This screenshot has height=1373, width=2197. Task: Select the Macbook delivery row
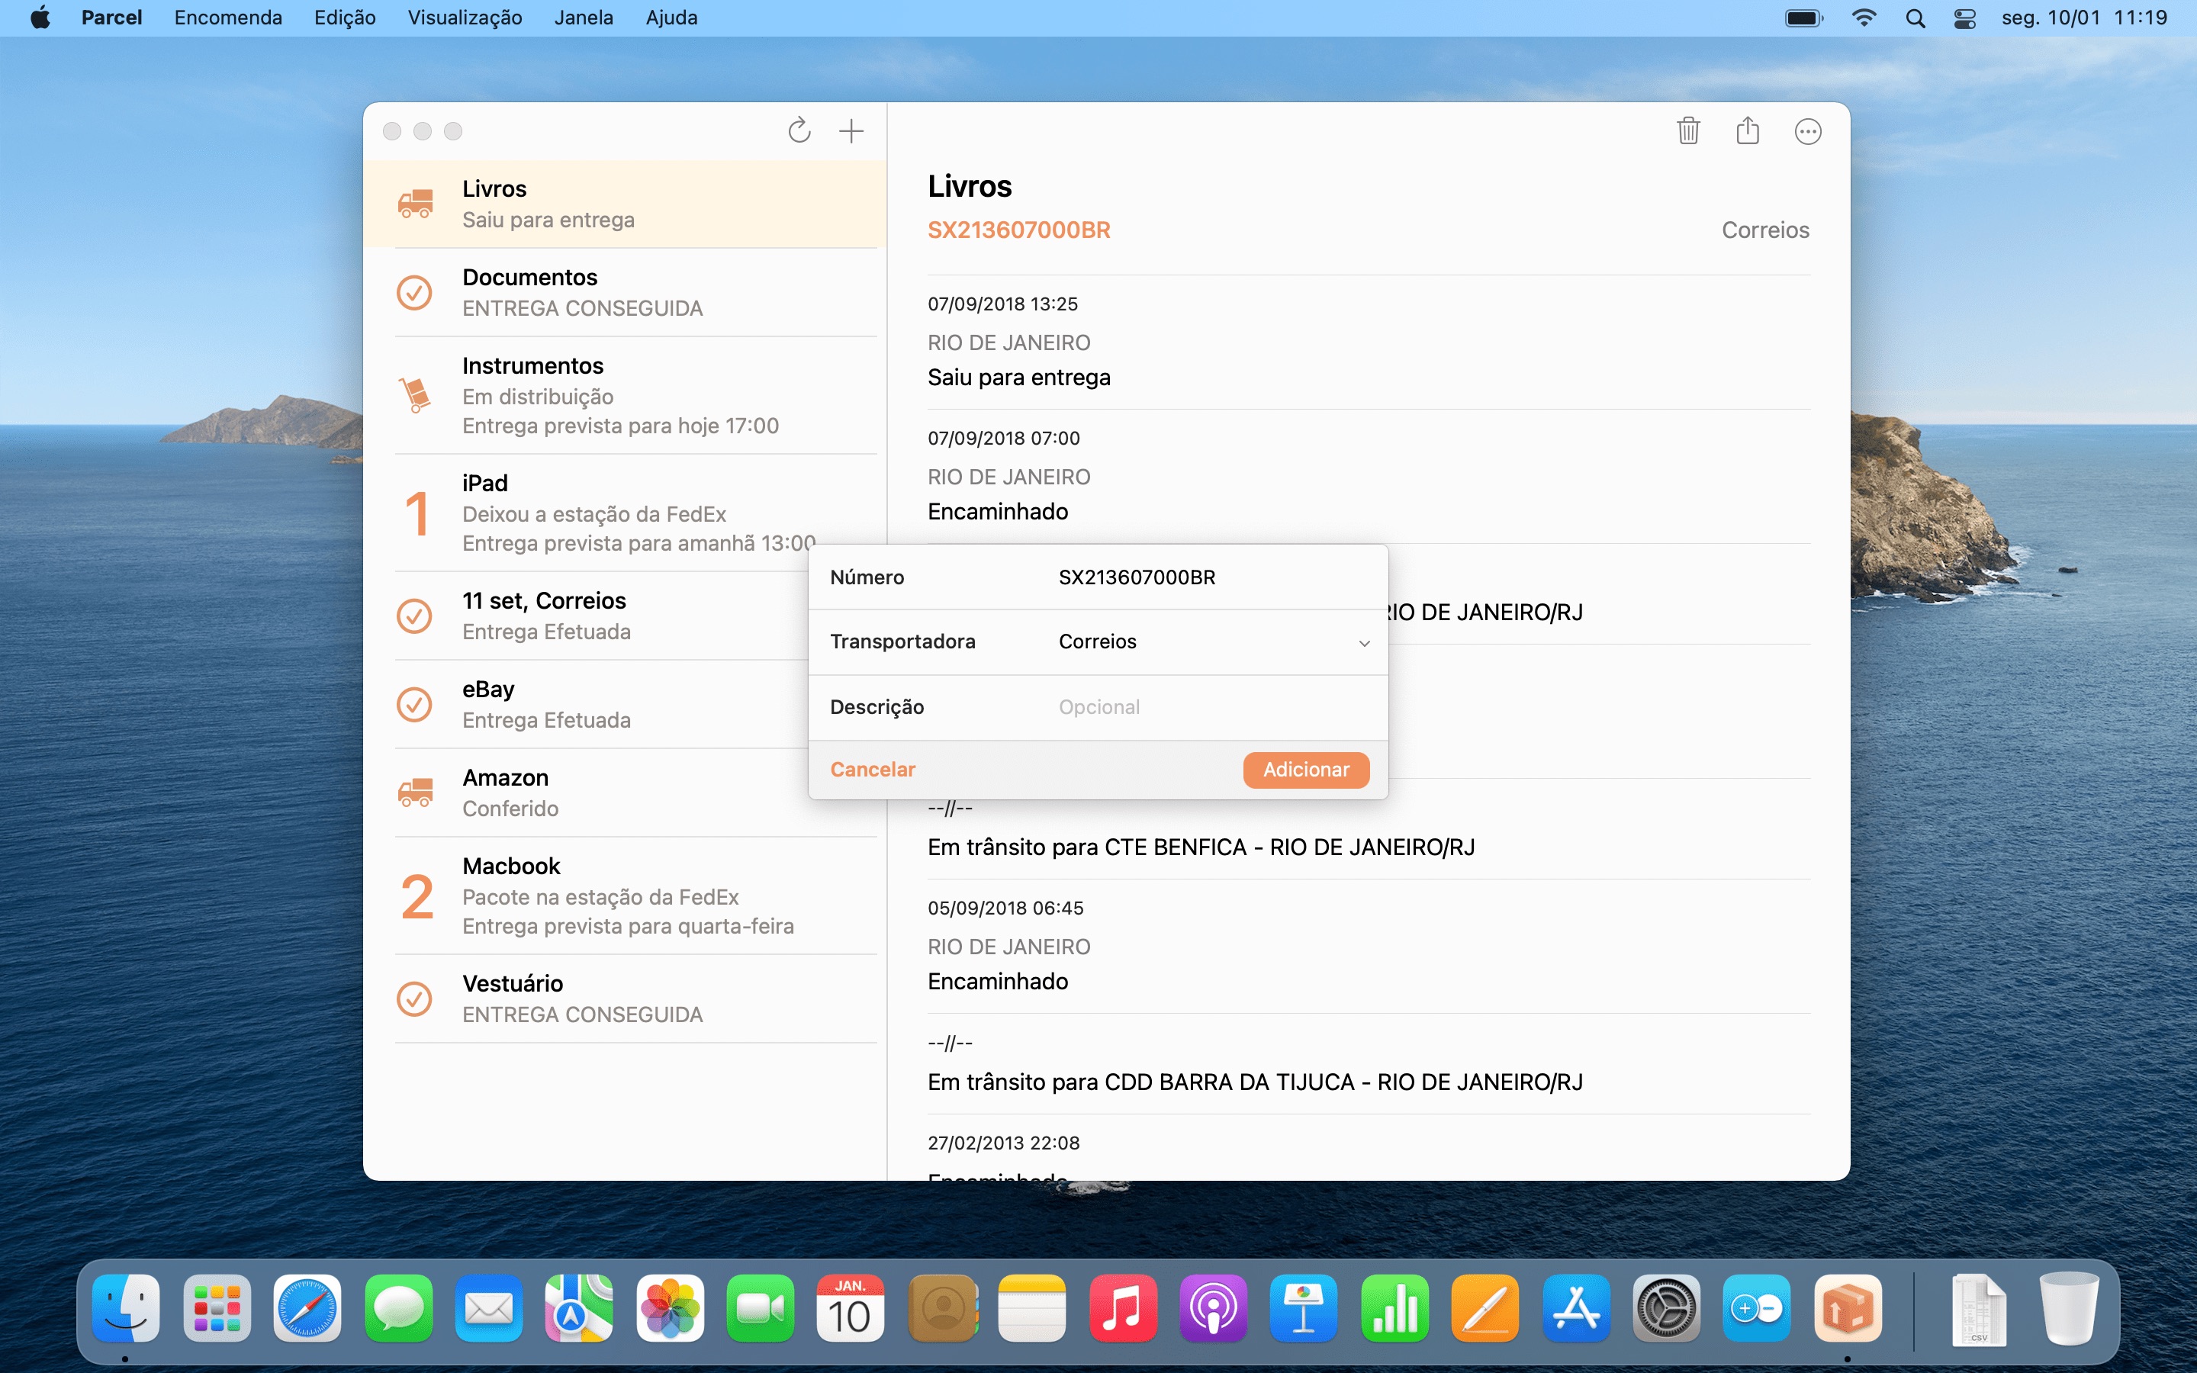625,896
